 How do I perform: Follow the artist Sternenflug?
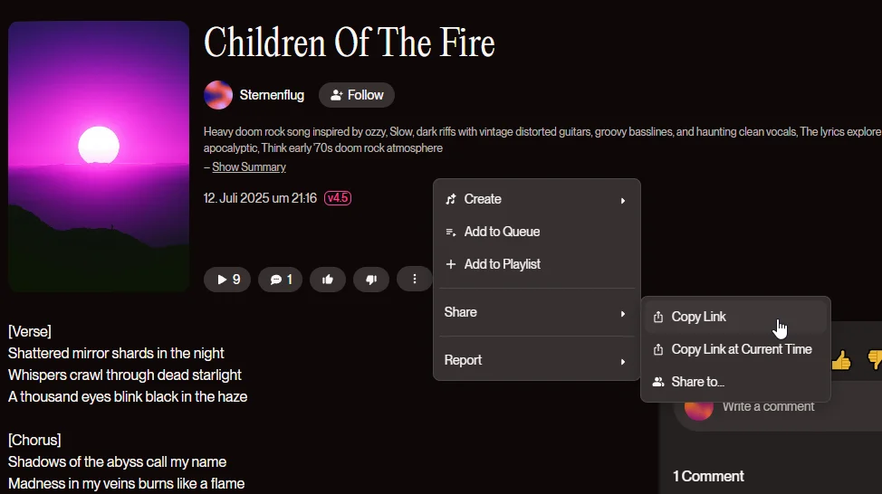pos(357,95)
